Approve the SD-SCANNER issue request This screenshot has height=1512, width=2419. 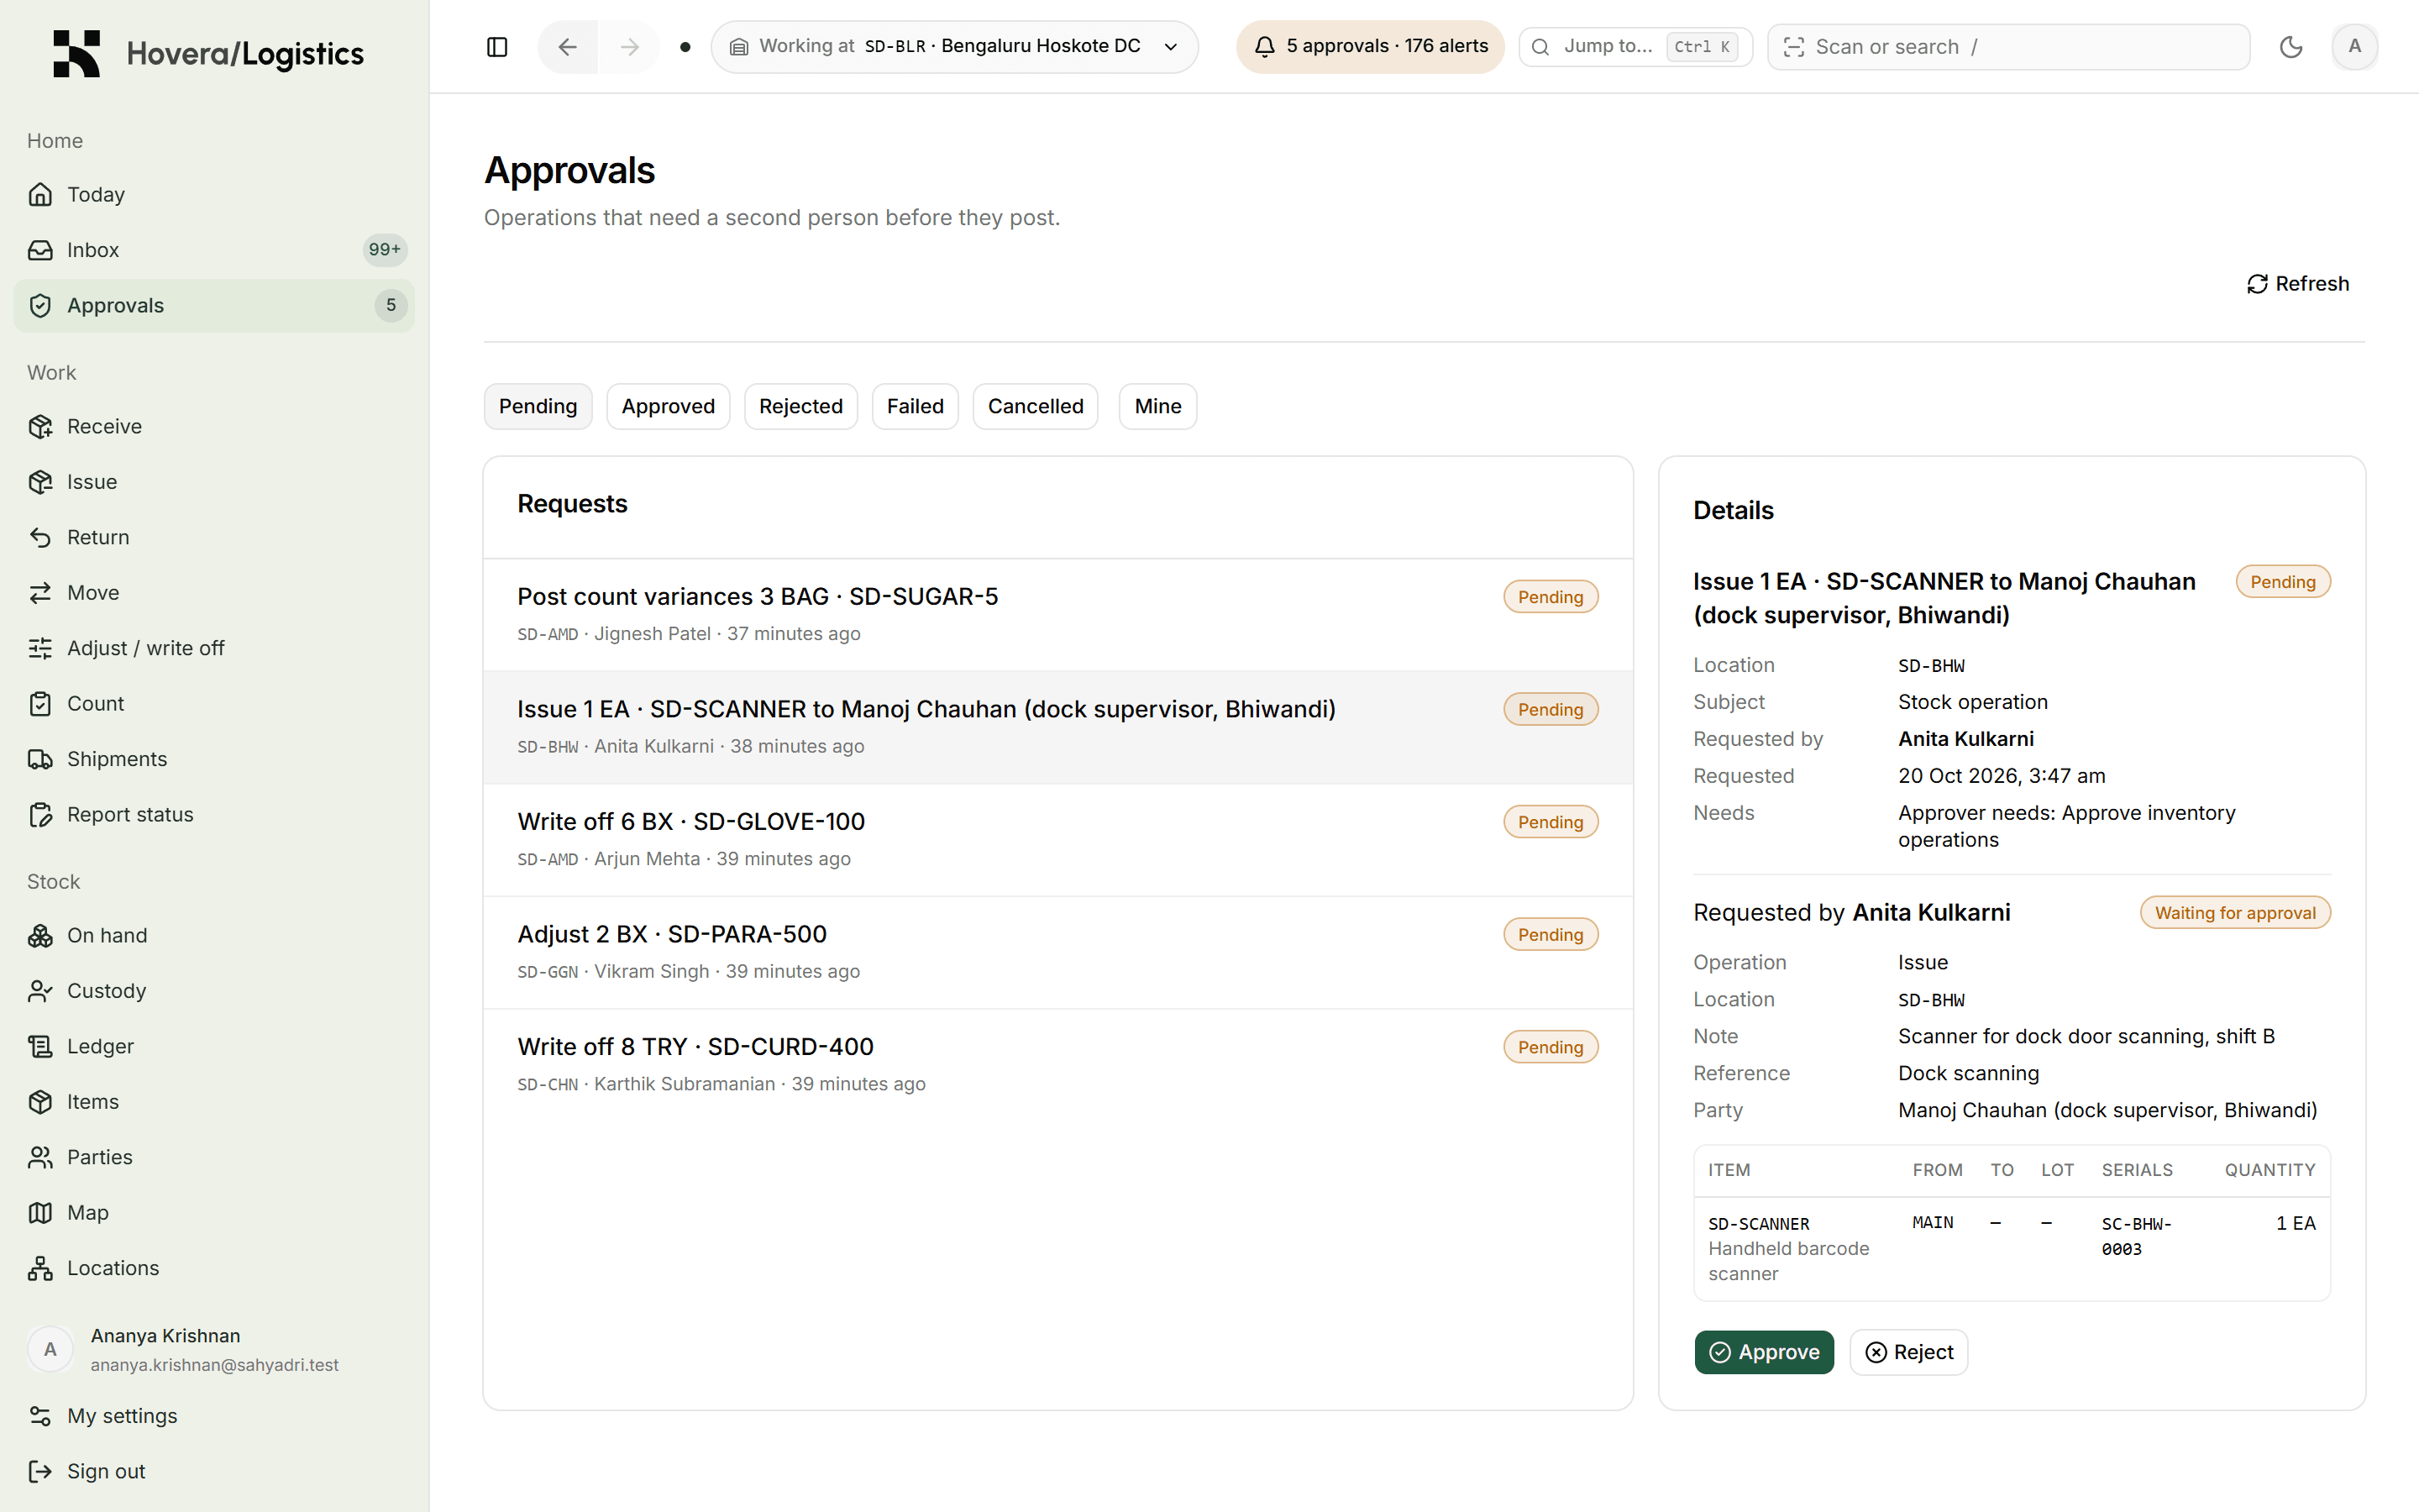point(1763,1352)
